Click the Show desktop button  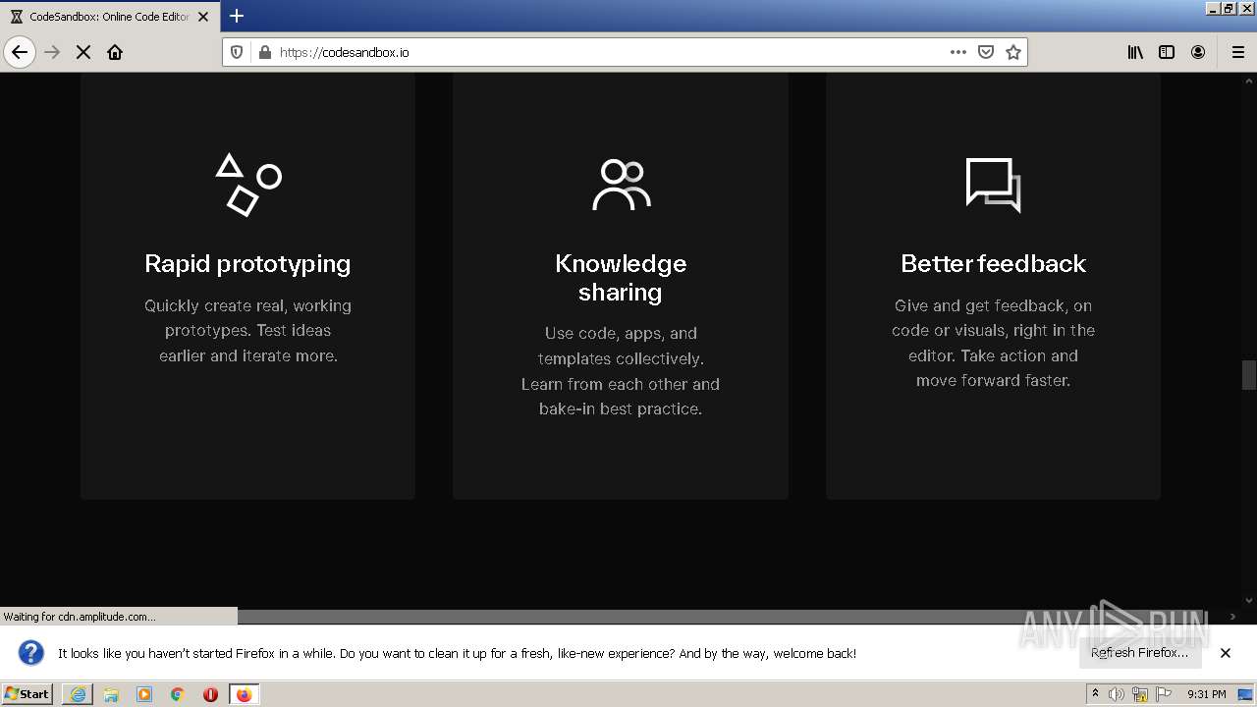click(x=1247, y=694)
